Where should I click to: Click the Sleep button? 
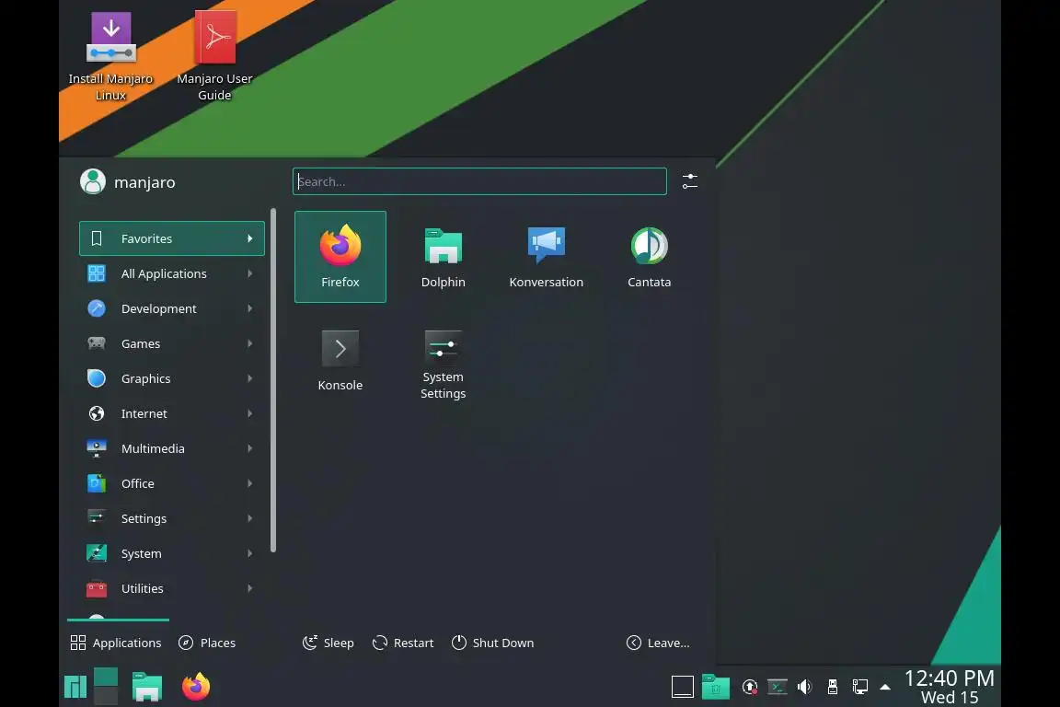coord(328,643)
